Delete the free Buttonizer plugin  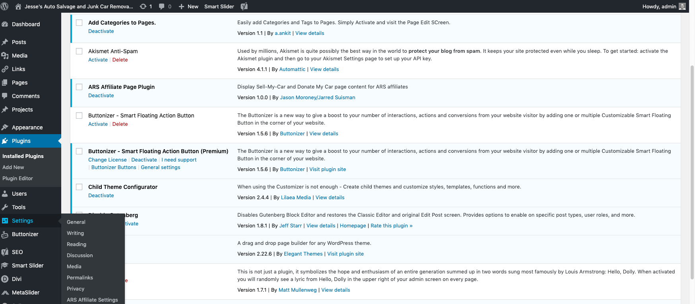click(120, 124)
